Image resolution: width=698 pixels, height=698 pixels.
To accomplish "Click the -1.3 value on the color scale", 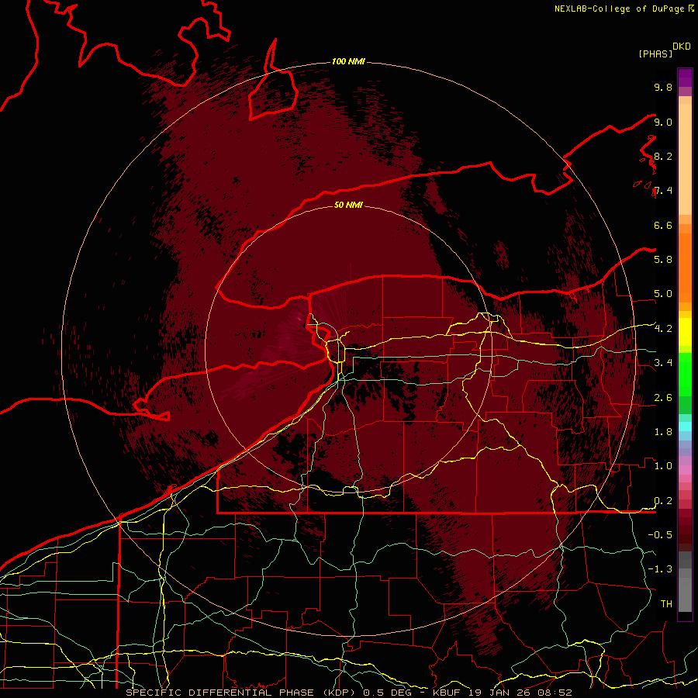I will [660, 569].
